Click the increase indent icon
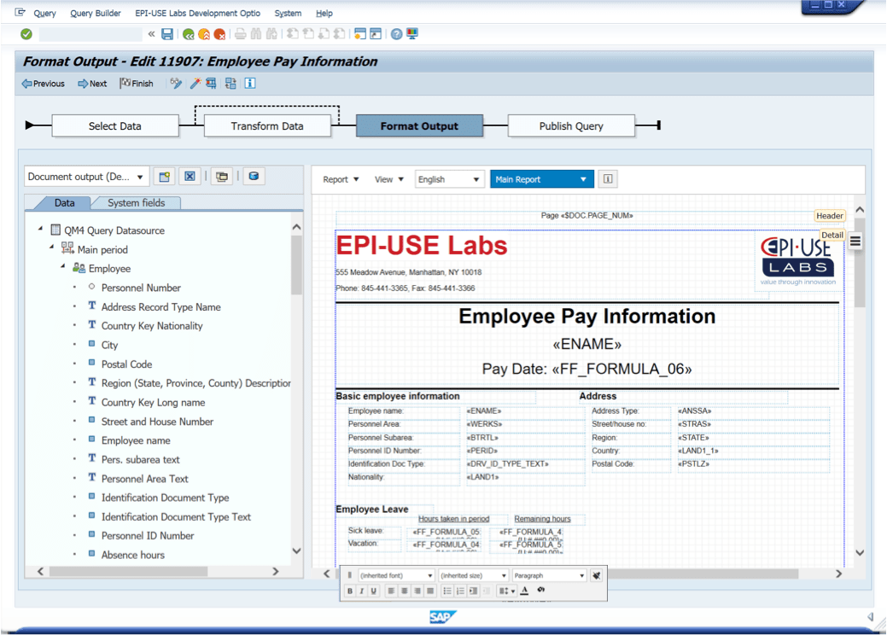This screenshot has width=887, height=635. click(473, 591)
